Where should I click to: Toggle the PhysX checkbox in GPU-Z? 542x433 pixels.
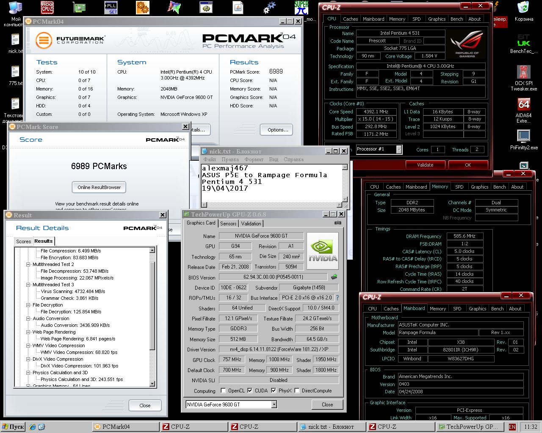(273, 391)
